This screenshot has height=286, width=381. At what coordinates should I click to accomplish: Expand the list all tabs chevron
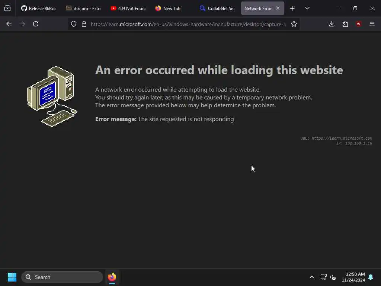(x=307, y=8)
